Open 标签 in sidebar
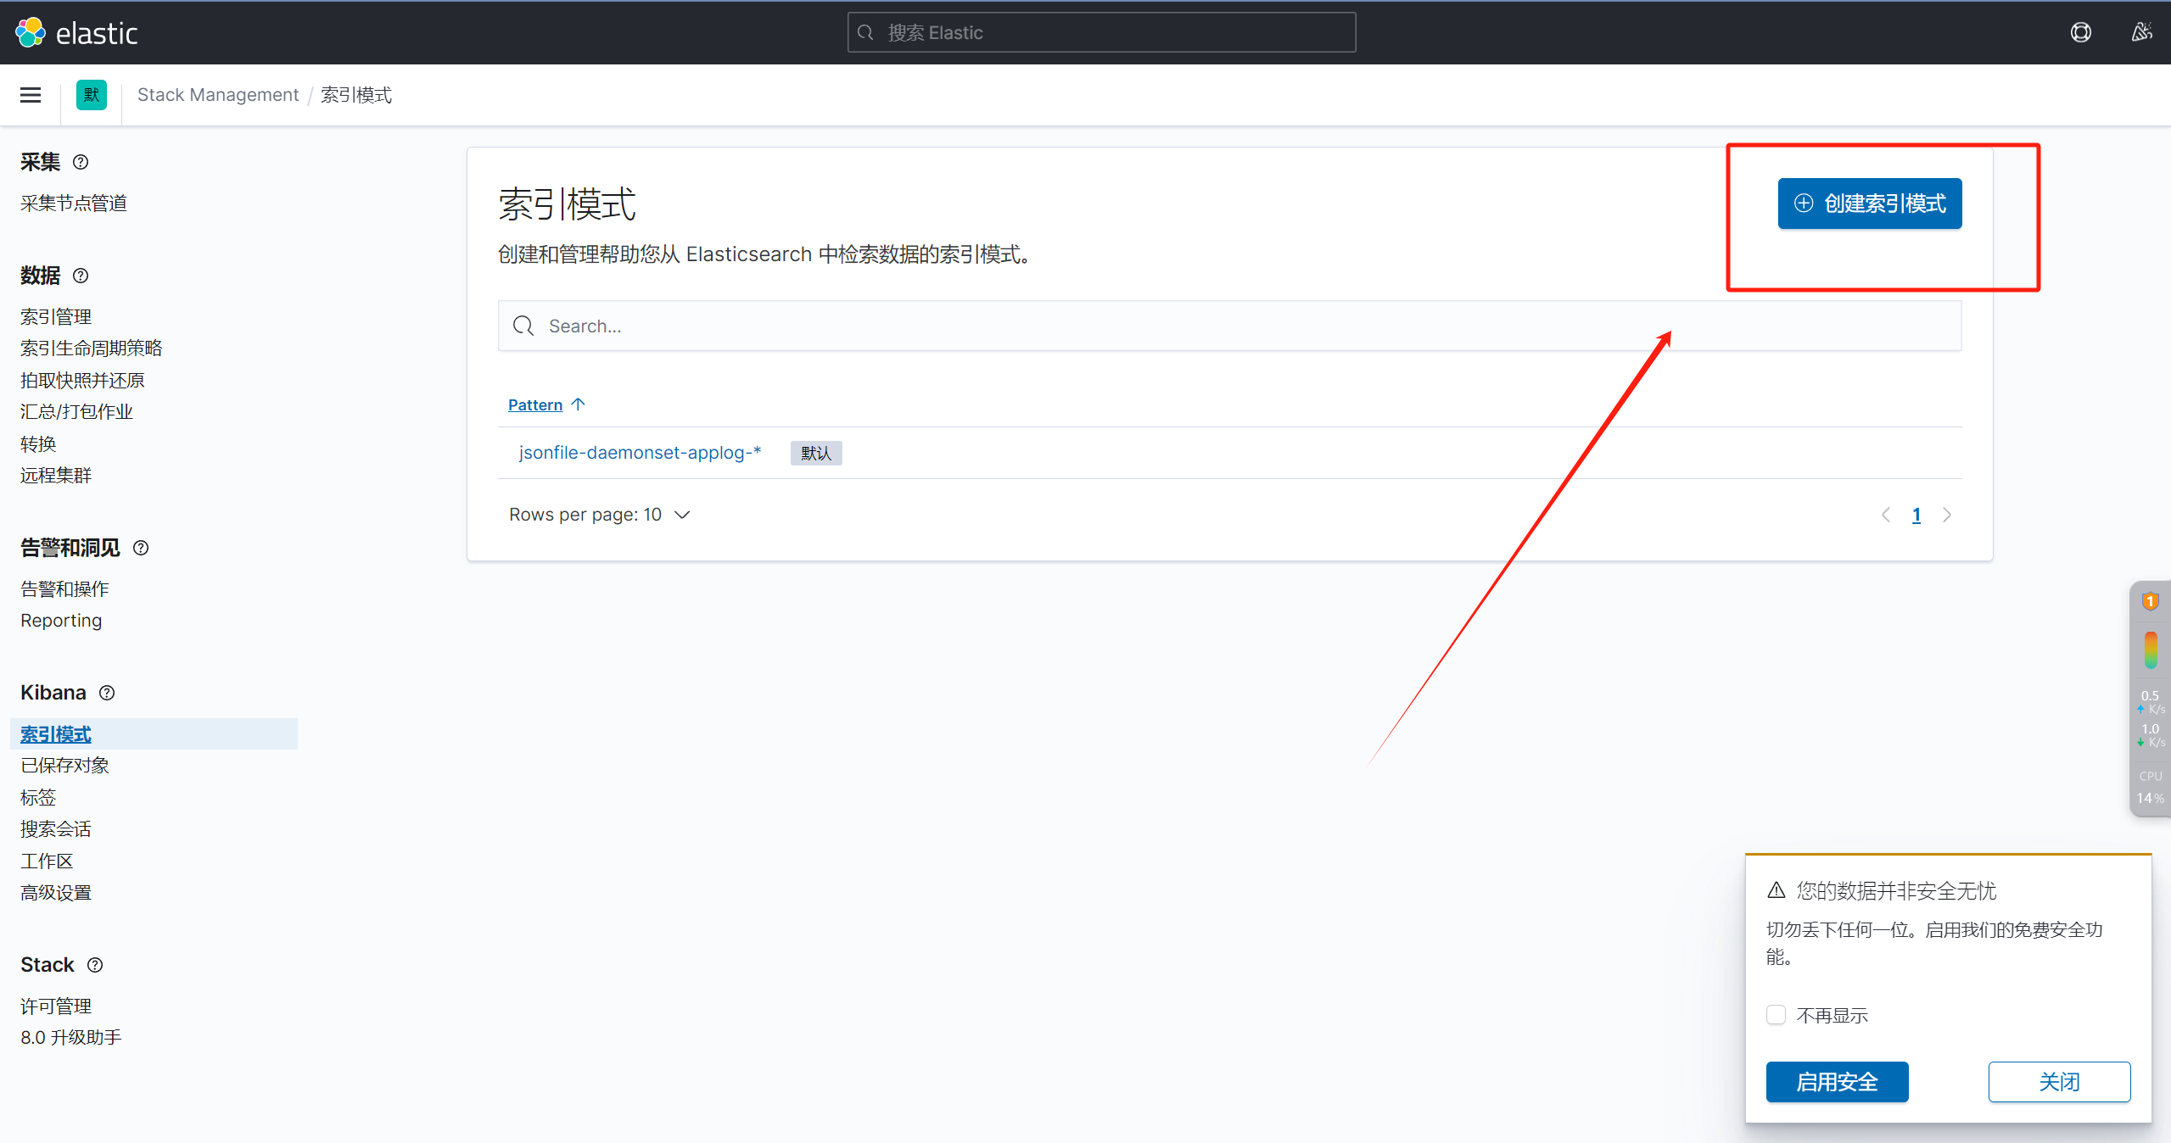The width and height of the screenshot is (2171, 1143). (38, 798)
